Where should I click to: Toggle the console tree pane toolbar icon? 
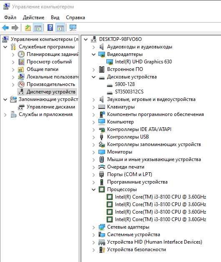pyautogui.click(x=38, y=28)
